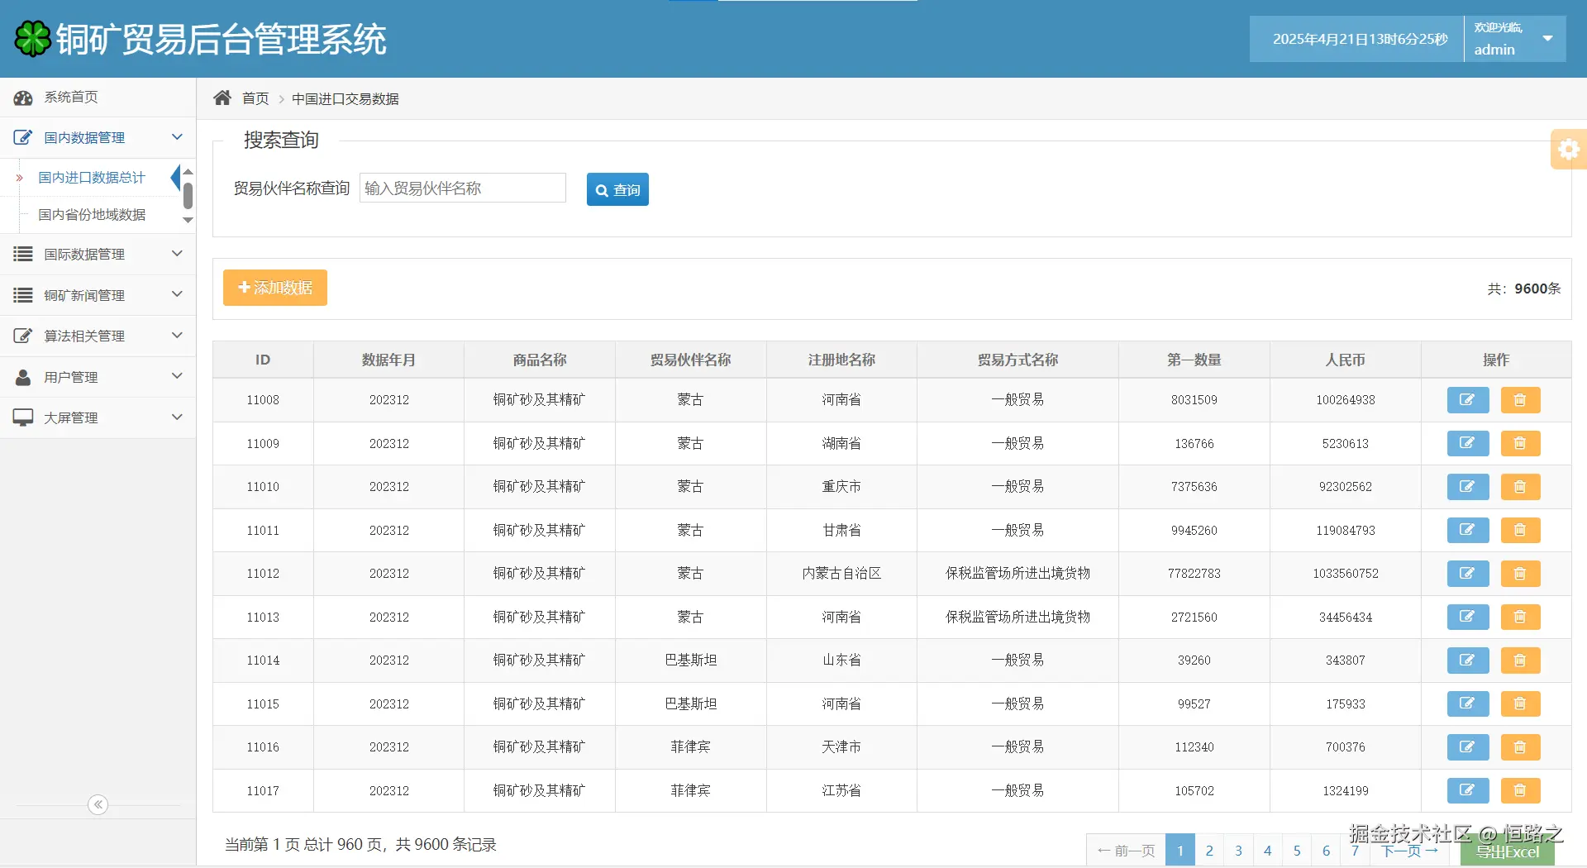The height and width of the screenshot is (868, 1587).
Task: Collapse the 国内数据管理 menu chevron
Action: click(x=177, y=137)
